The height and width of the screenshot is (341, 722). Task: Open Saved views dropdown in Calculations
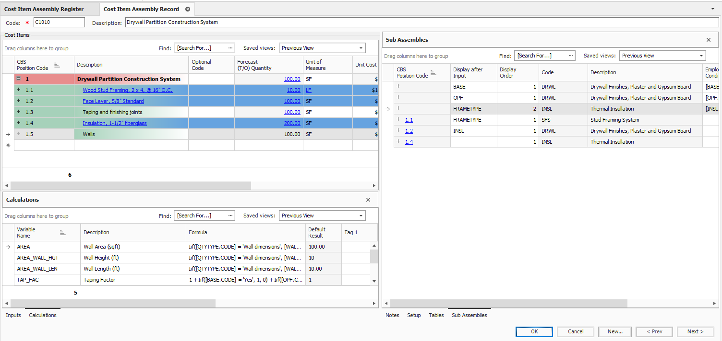[361, 216]
